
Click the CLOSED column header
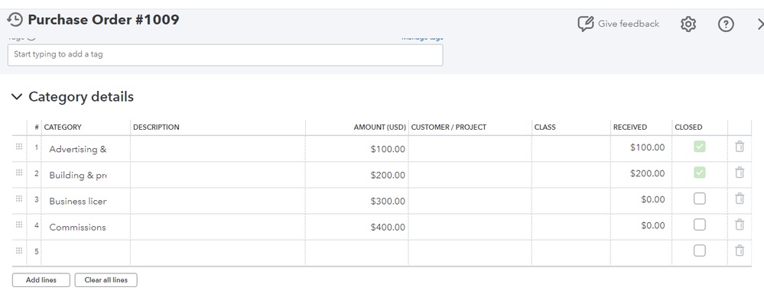coord(688,127)
